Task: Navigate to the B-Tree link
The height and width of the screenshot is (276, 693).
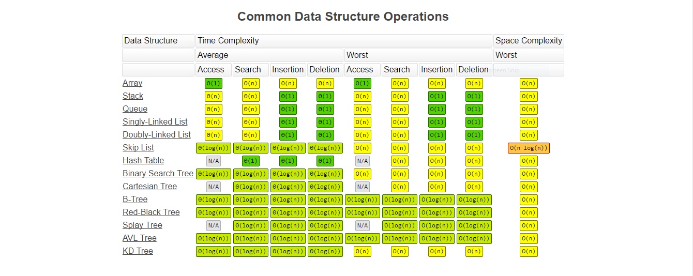Action: pos(135,200)
